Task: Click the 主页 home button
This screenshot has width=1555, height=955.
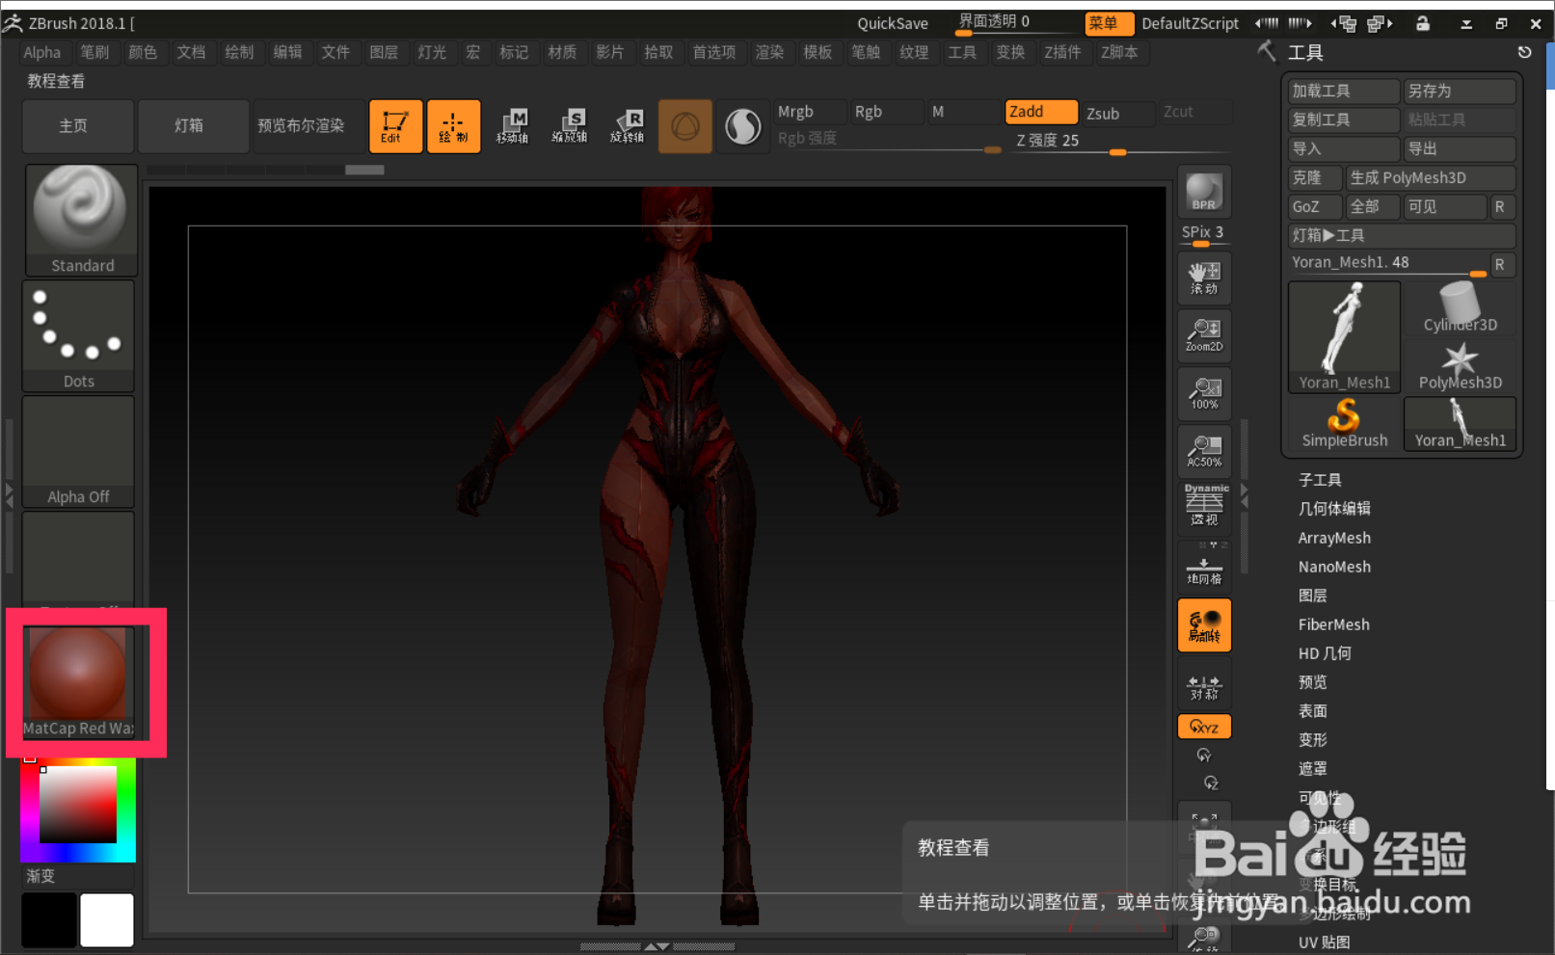Action: (78, 126)
